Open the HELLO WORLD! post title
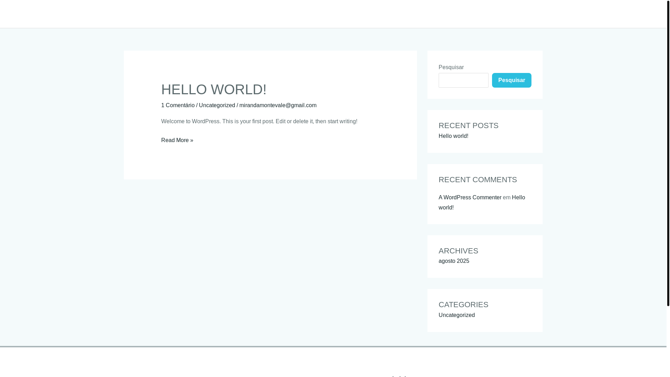Screen dimensions: 670x377 [214, 89]
